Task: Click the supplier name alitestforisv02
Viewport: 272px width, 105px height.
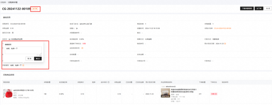Action: 171,87
